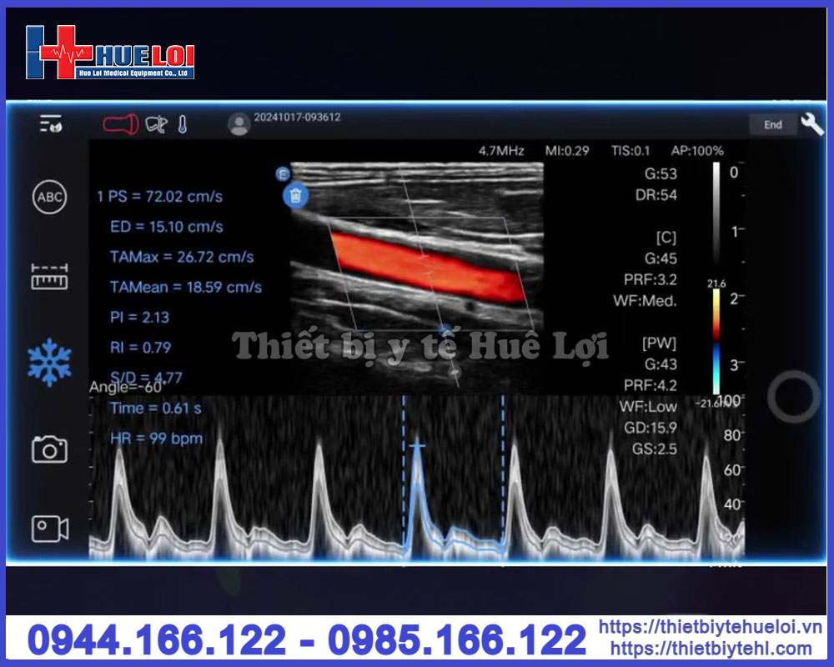Tap the circular control on the right edge
This screenshot has width=834, height=667.
coord(793,397)
